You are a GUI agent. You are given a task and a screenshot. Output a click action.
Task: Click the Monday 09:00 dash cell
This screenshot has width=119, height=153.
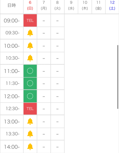tap(44, 21)
